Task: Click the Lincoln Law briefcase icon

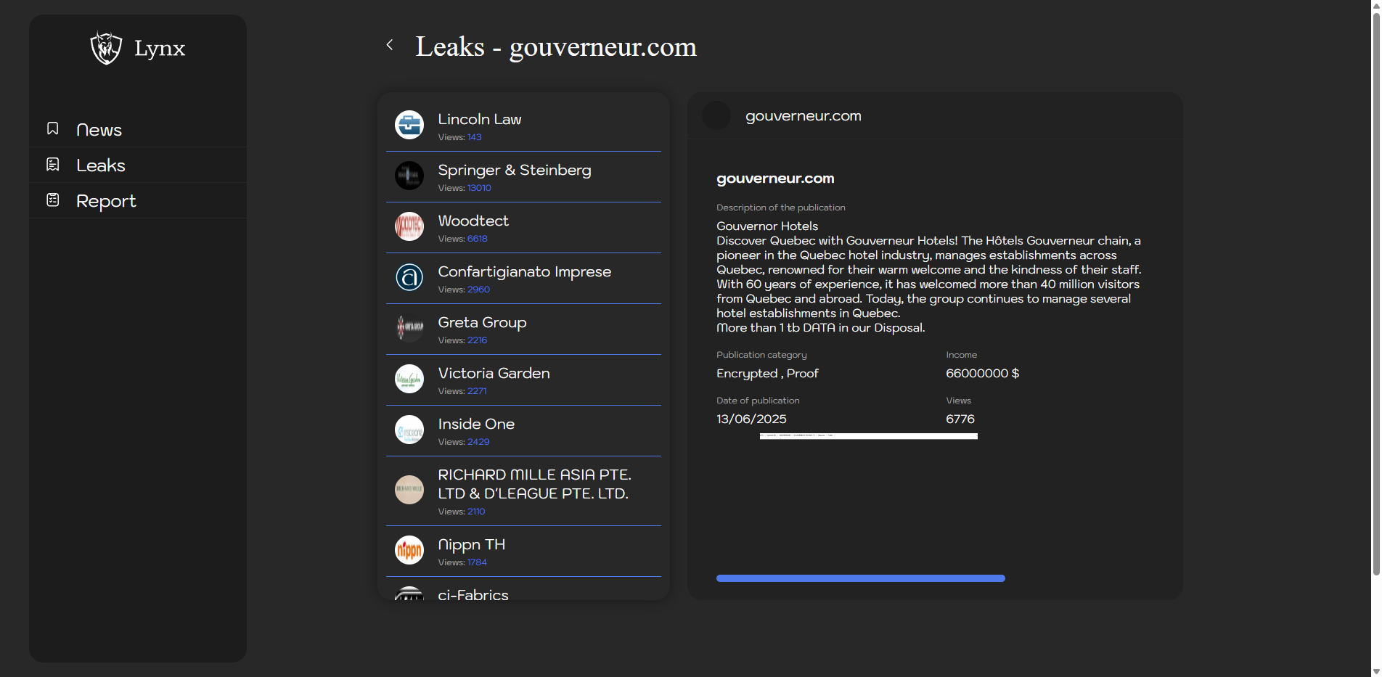Action: pyautogui.click(x=409, y=125)
